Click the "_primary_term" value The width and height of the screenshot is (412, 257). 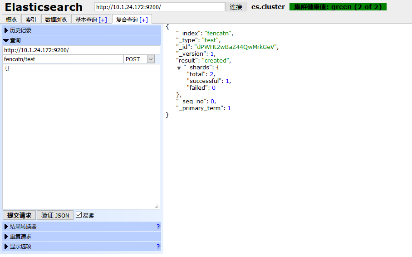tap(229, 108)
